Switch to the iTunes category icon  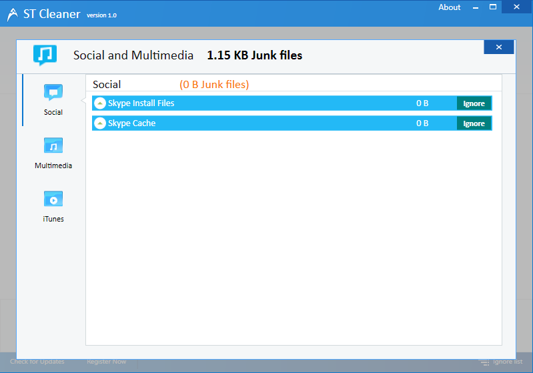53,200
